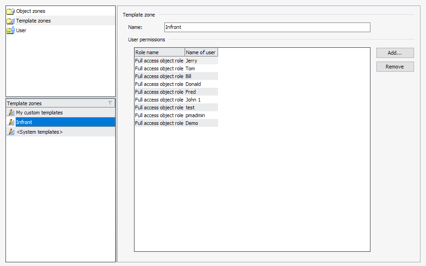
Task: Select the Donald user permission row
Action: click(176, 84)
